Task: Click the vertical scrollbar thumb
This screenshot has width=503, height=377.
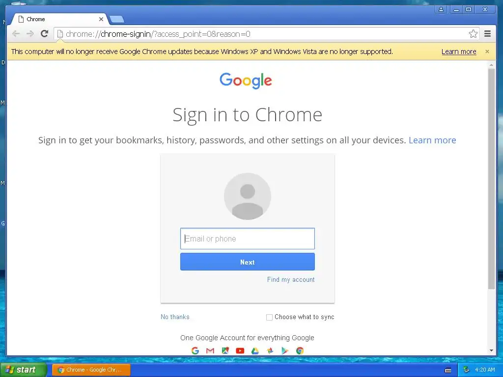Action: click(491, 179)
